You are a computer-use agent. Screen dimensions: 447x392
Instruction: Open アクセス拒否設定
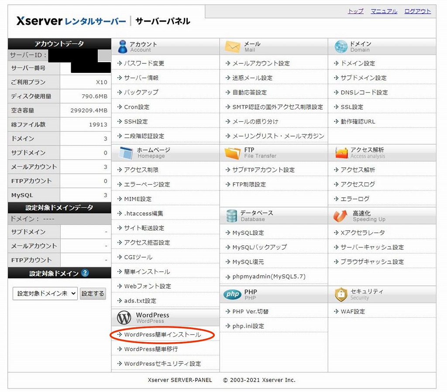[147, 243]
